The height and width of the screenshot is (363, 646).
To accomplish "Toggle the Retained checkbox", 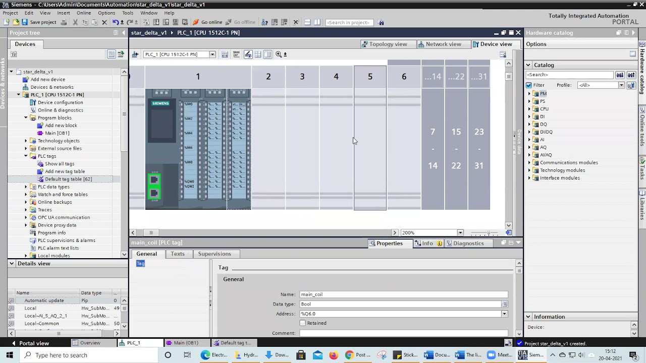I will pos(303,323).
